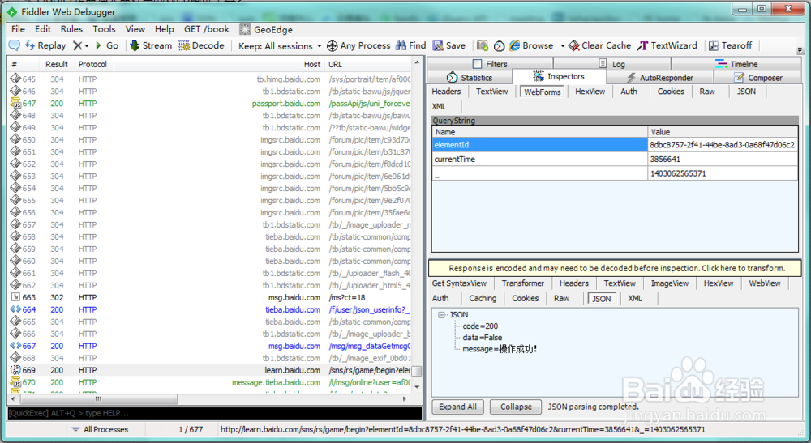
Task: Click the GeoEdge menu item
Action: point(266,29)
